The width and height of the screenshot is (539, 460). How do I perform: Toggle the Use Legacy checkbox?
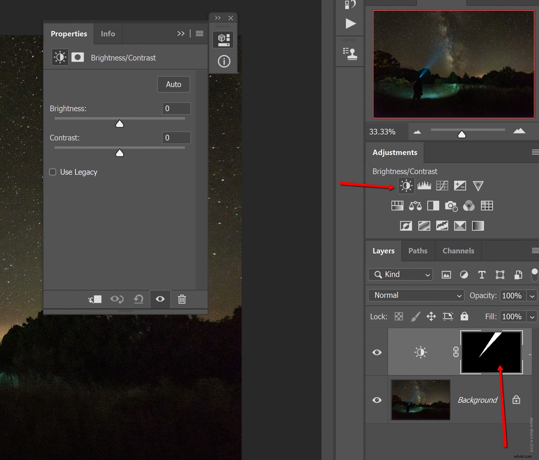click(52, 172)
